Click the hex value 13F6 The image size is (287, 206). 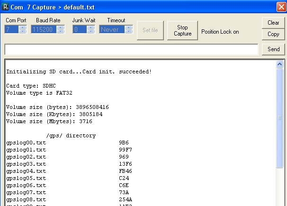tap(126, 164)
